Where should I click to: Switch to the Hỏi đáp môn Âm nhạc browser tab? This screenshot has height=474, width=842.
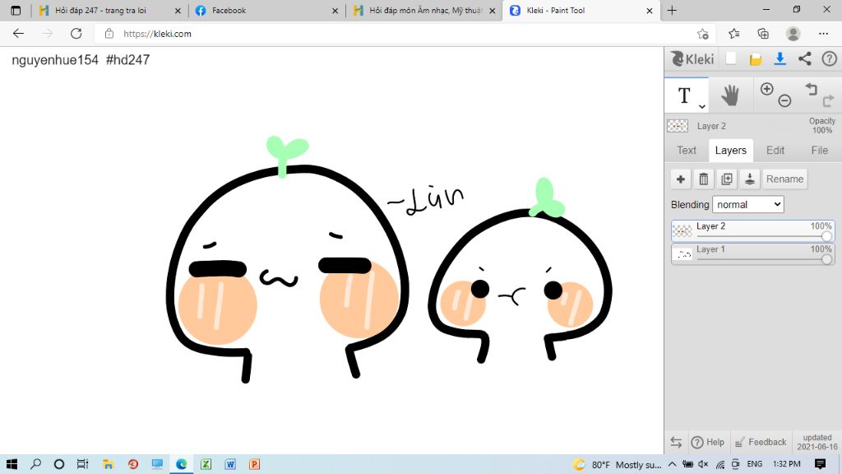(426, 10)
